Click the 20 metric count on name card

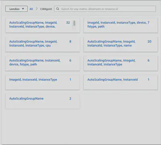pyautogui.click(x=149, y=41)
